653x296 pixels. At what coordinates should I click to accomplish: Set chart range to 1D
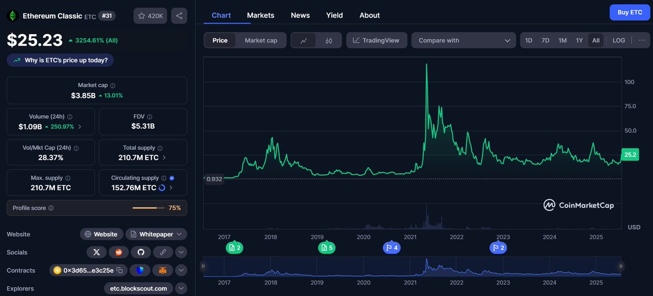coord(528,40)
